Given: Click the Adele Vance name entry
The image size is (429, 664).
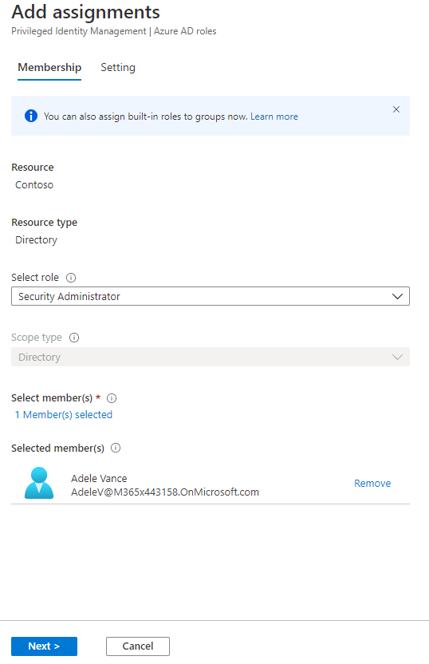Looking at the screenshot, I should 99,479.
